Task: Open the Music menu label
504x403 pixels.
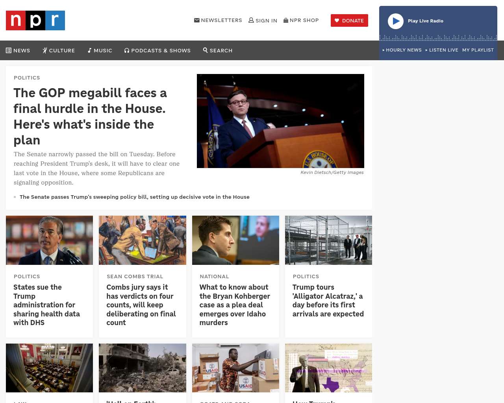Action: (103, 50)
